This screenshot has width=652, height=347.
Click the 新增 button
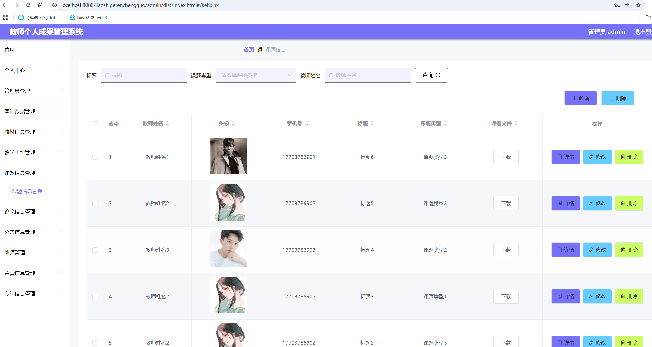coord(580,98)
